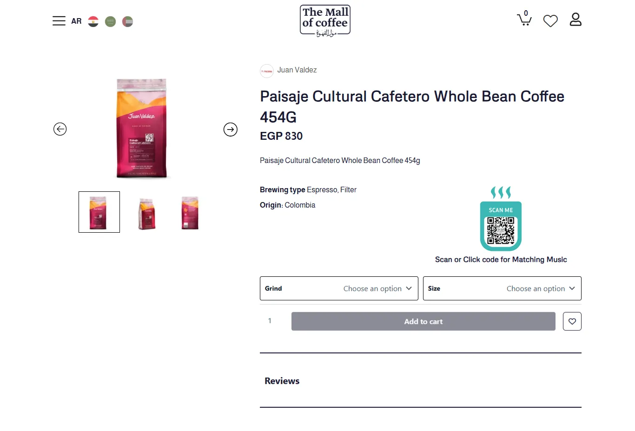635x431 pixels.
Task: Open the shopping cart
Action: 524,20
